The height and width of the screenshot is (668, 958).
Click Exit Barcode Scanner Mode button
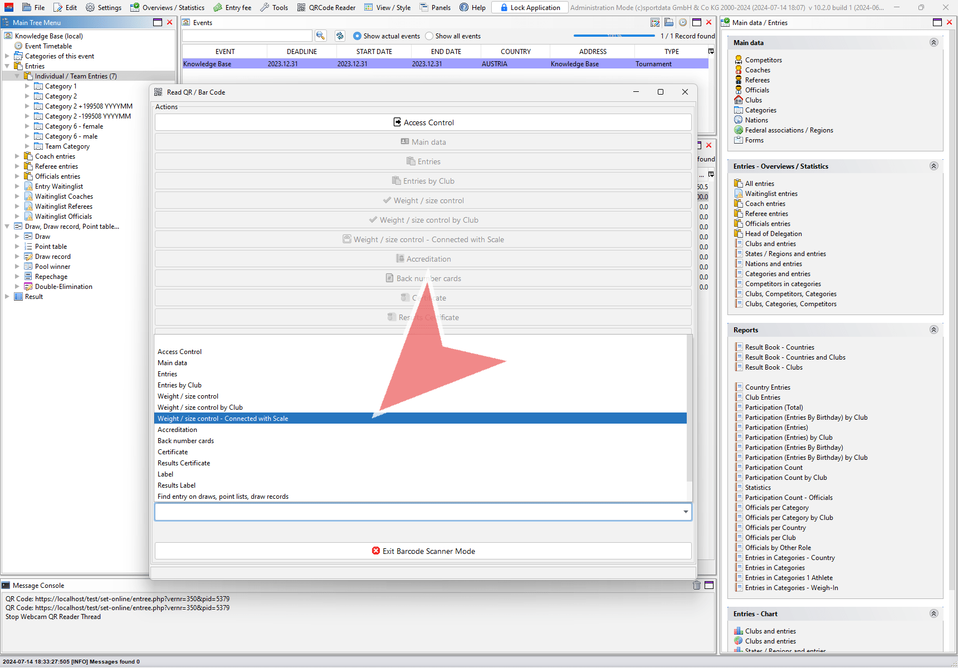(423, 551)
